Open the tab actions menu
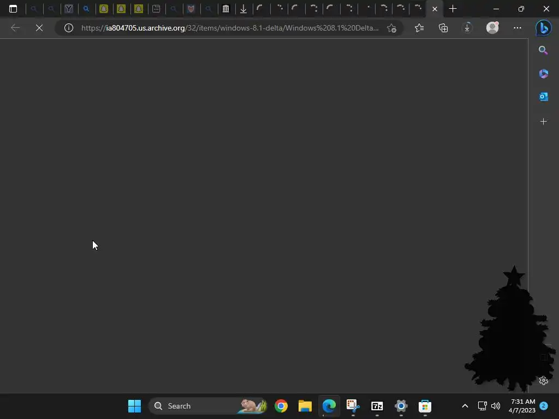Screen dimensions: 559x419 click(x=13, y=9)
